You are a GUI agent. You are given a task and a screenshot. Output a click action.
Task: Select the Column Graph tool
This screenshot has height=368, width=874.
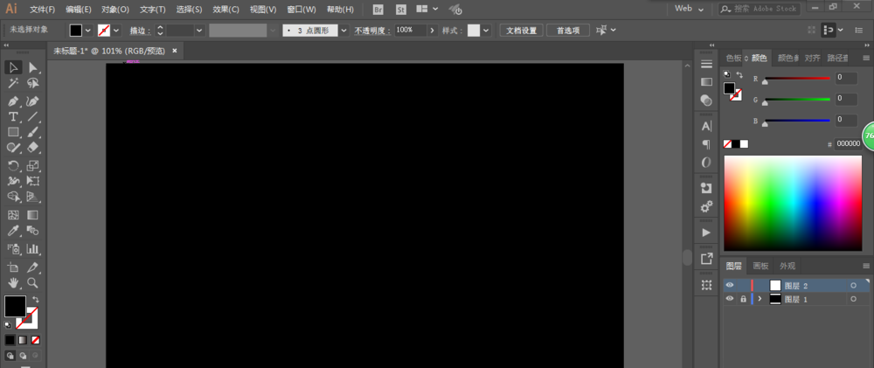coord(33,248)
